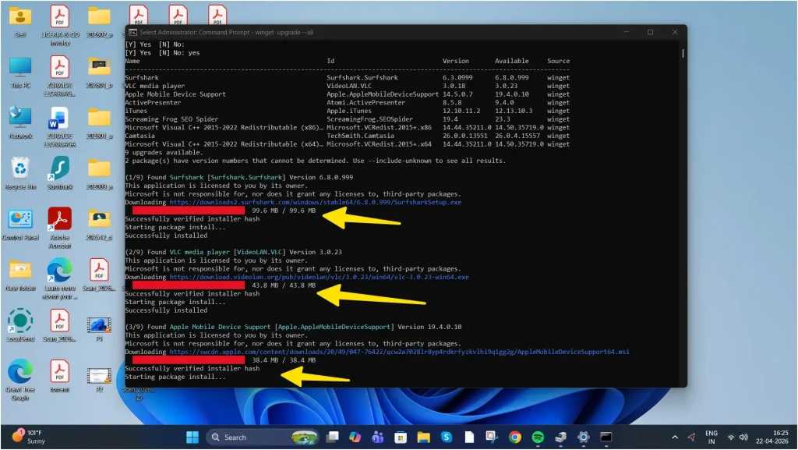Open Settings gear on the taskbar

coord(583,438)
